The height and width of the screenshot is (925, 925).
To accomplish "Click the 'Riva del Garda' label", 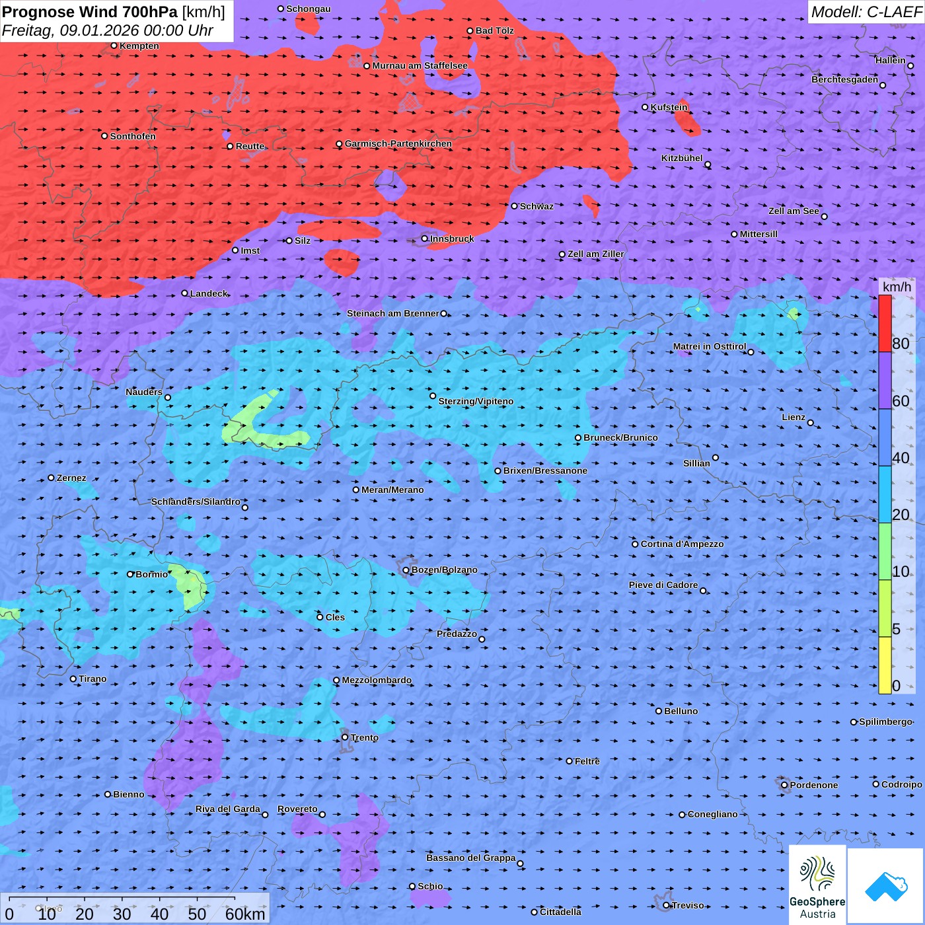I will pyautogui.click(x=228, y=809).
